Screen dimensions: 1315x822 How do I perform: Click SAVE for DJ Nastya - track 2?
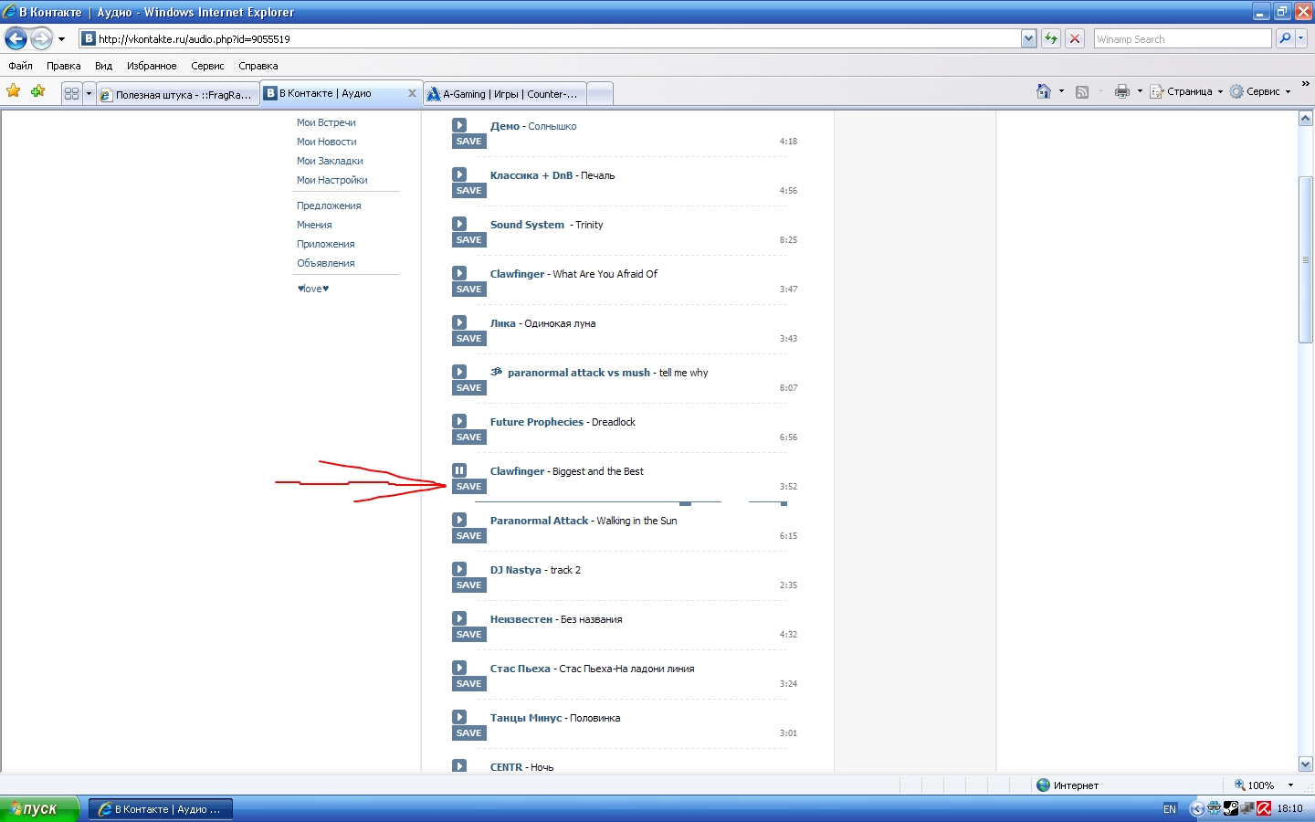point(469,585)
